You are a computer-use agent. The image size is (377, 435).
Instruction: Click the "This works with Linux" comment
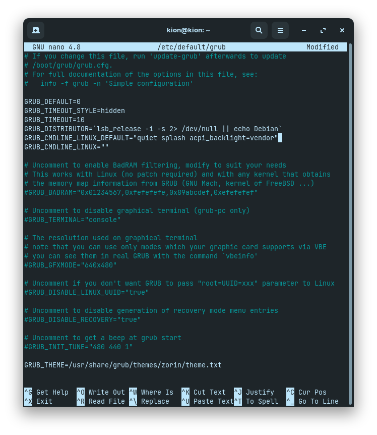[x=177, y=175]
